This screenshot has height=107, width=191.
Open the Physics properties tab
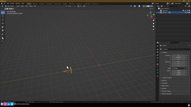coord(157,67)
